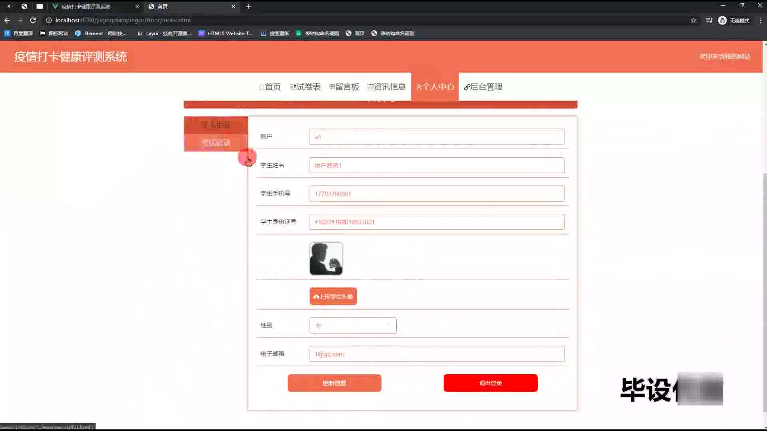Click the red 退出登录 button
The image size is (767, 431).
[x=491, y=383]
